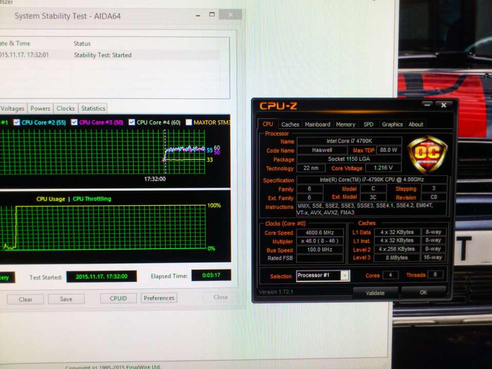This screenshot has width=492, height=369.
Task: Click the Bus Speed 100.0 MHz value
Action: (x=320, y=250)
